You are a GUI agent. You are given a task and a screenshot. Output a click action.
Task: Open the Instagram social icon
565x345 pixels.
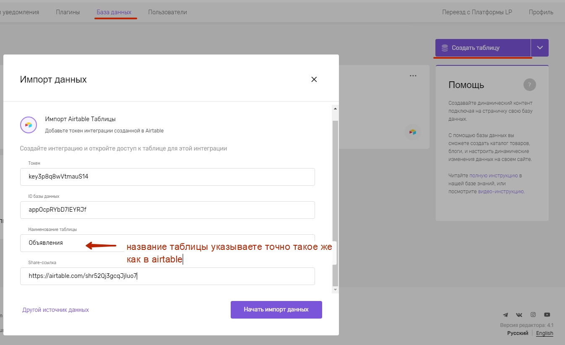[533, 315]
